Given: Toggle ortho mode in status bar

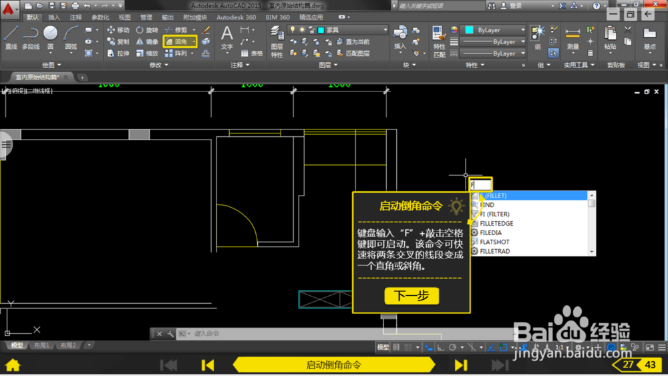Looking at the screenshot, I should click(440, 347).
